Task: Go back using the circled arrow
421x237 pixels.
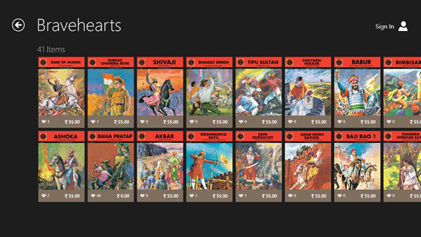Action: pos(18,25)
